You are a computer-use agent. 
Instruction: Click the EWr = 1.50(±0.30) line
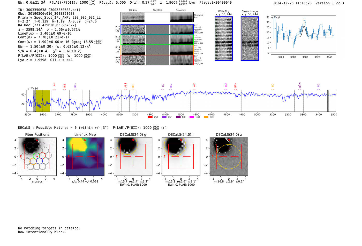(54, 46)
